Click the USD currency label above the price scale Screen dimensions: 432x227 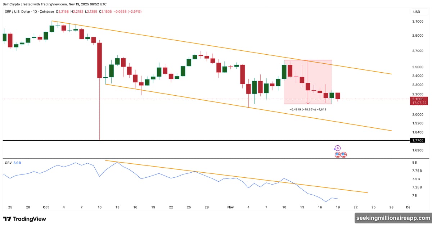point(416,12)
